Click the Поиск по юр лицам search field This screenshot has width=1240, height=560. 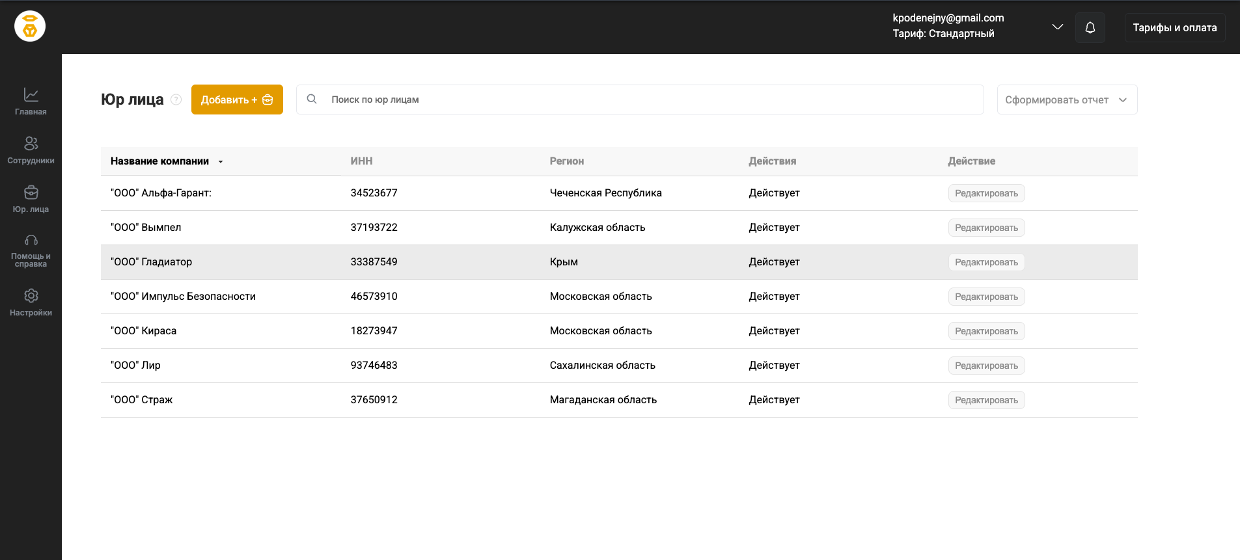point(640,100)
